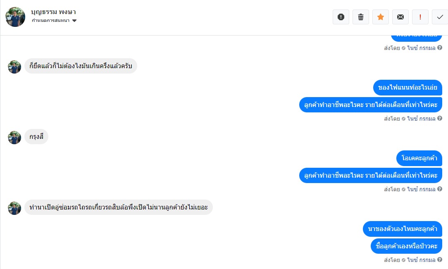448x269 pixels.
Task: Flag conversation with the red exclamation icon
Action: pos(420,17)
